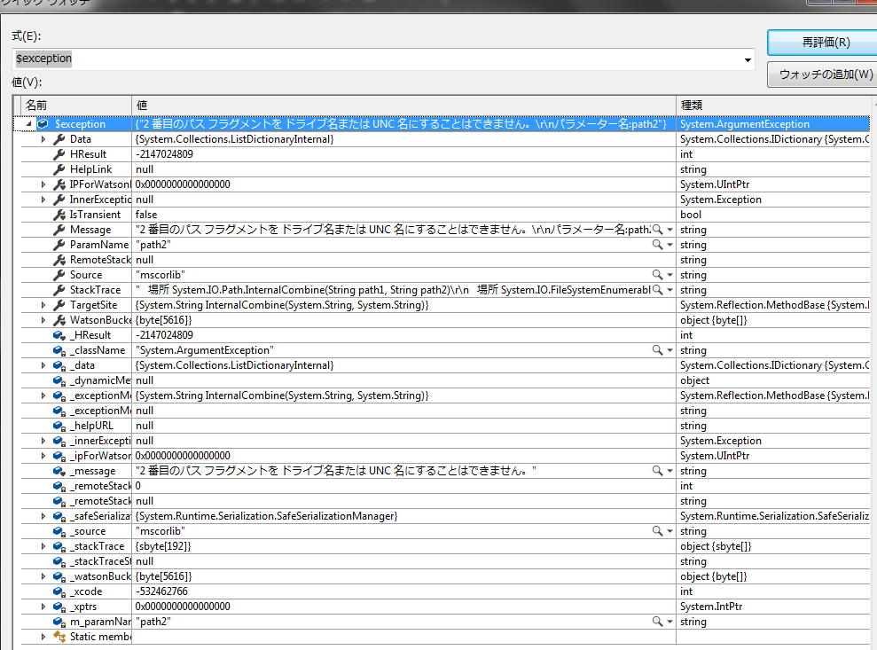The height and width of the screenshot is (650, 877).
Task: Click the magnifier icon on the Source property row
Action: click(657, 275)
